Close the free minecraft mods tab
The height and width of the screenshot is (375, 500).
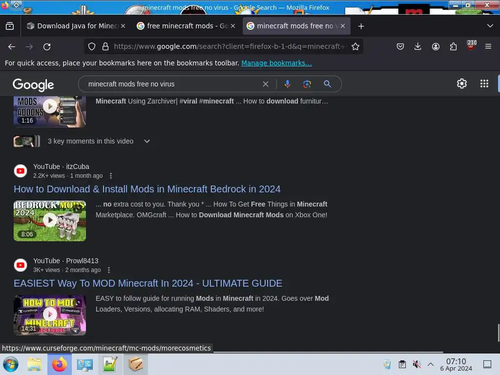[233, 26]
